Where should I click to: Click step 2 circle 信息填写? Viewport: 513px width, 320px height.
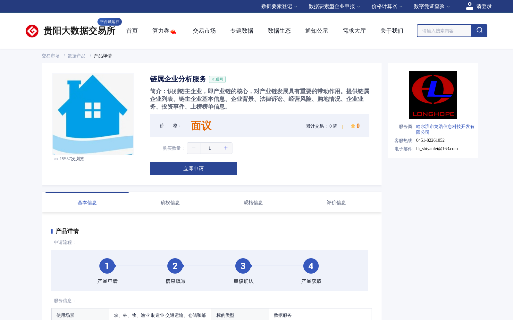[x=175, y=266]
